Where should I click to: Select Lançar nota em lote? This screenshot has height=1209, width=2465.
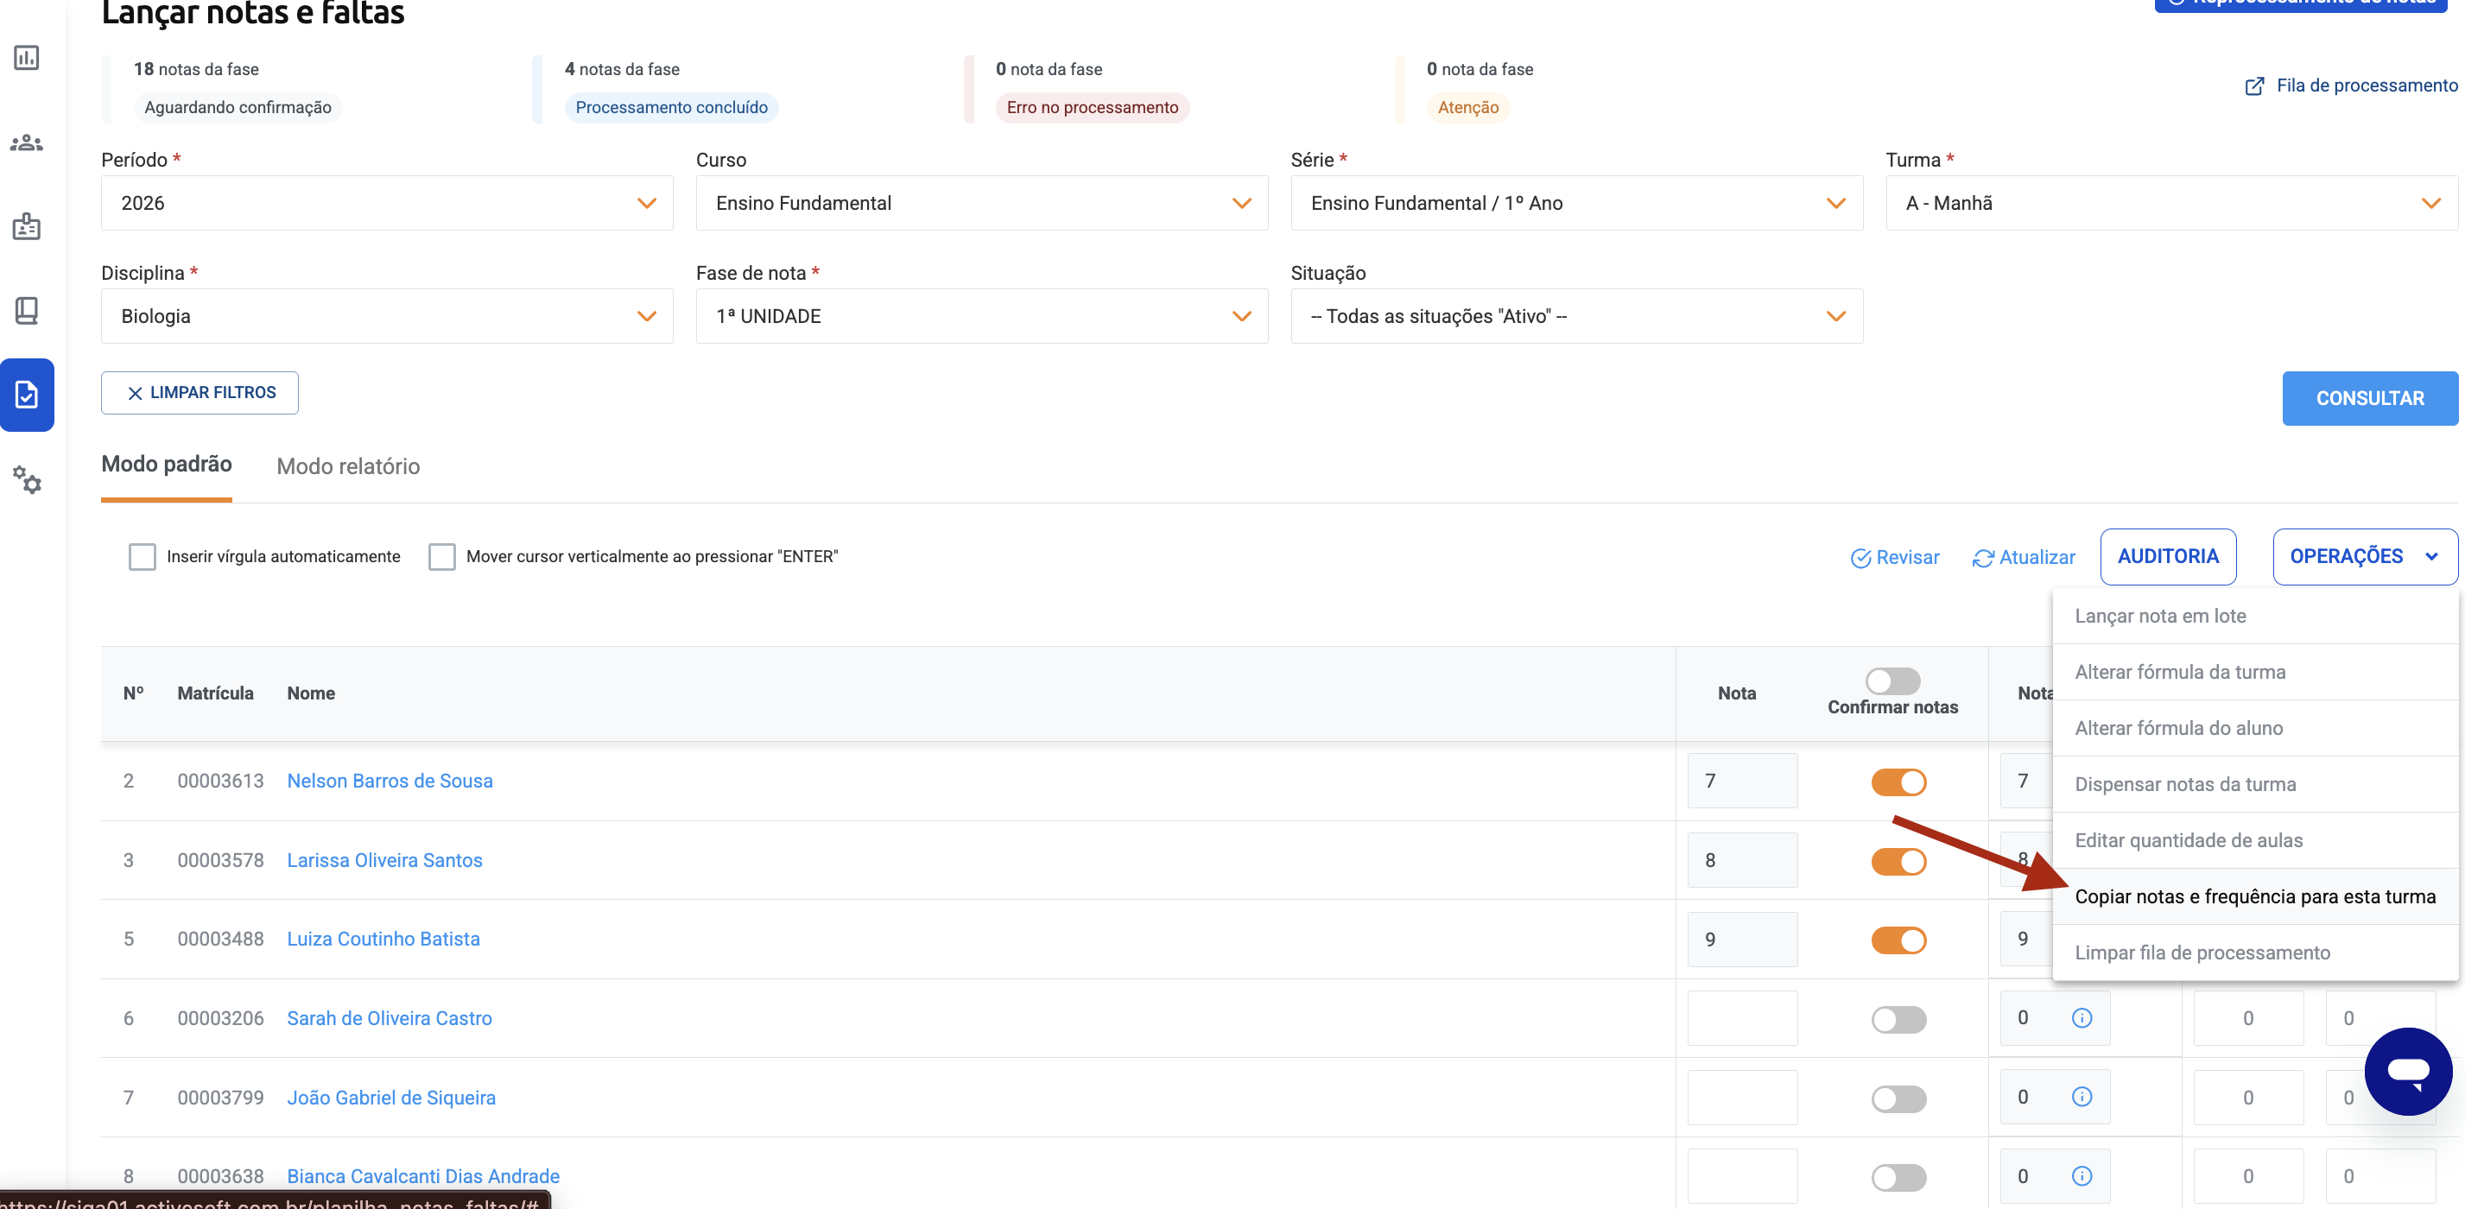click(2254, 616)
